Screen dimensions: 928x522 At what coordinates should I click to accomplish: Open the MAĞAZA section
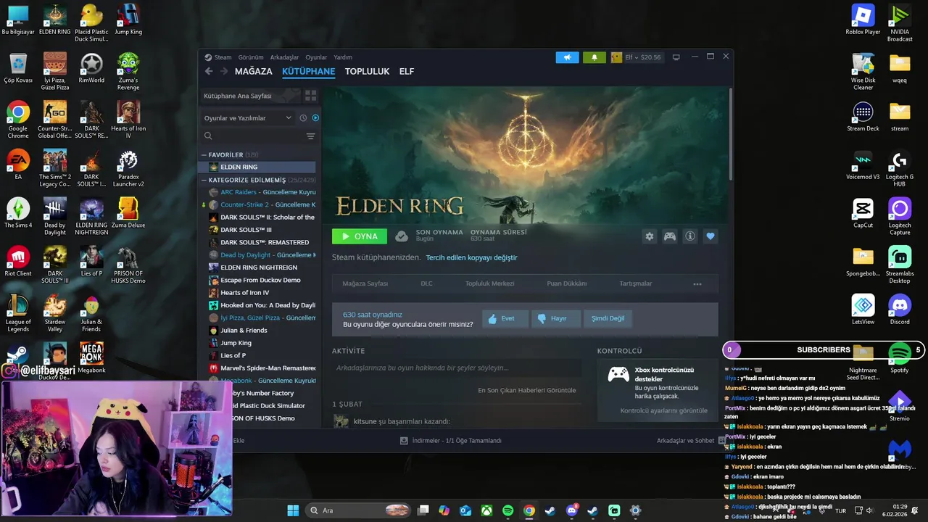tap(254, 71)
